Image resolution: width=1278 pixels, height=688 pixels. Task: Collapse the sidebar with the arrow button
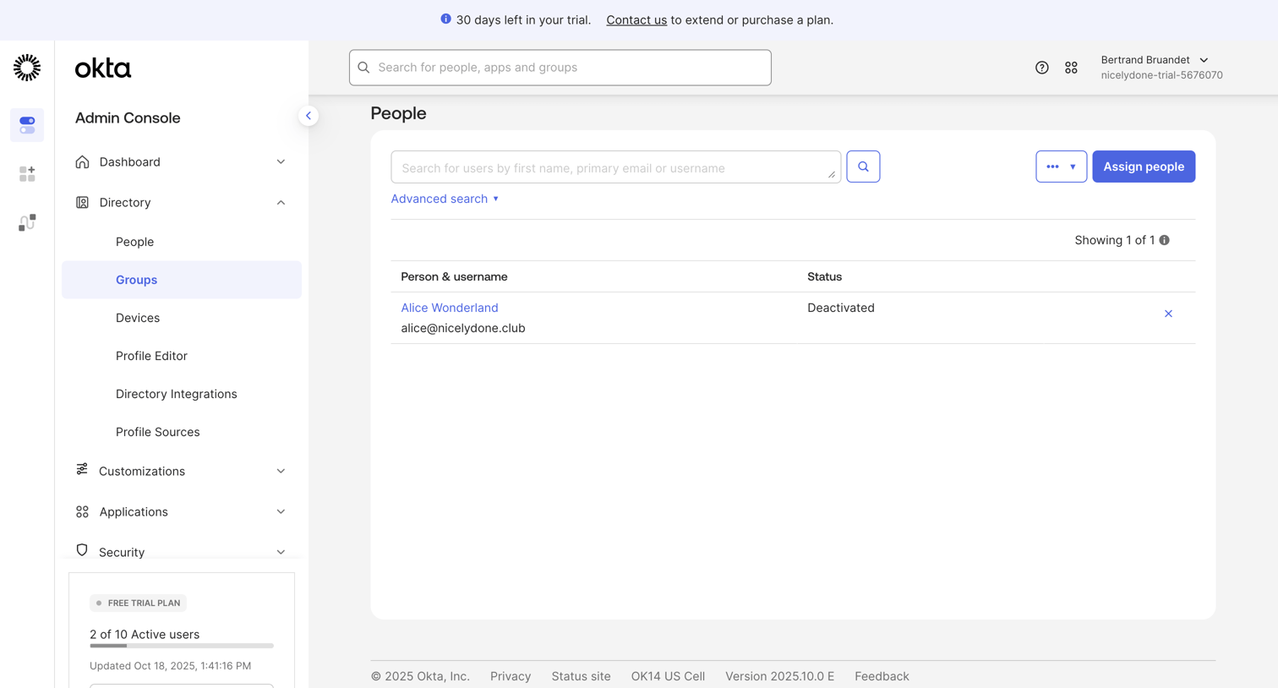(309, 116)
